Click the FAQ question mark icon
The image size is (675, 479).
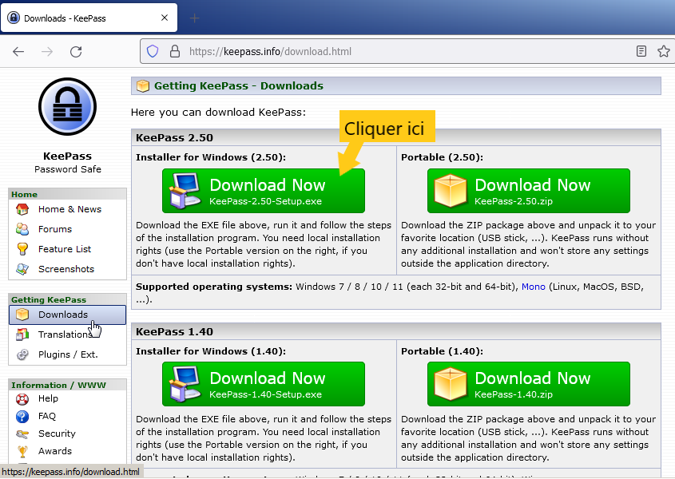coord(22,416)
